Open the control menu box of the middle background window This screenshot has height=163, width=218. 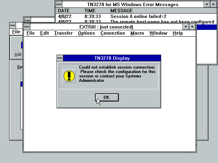click(x=27, y=20)
